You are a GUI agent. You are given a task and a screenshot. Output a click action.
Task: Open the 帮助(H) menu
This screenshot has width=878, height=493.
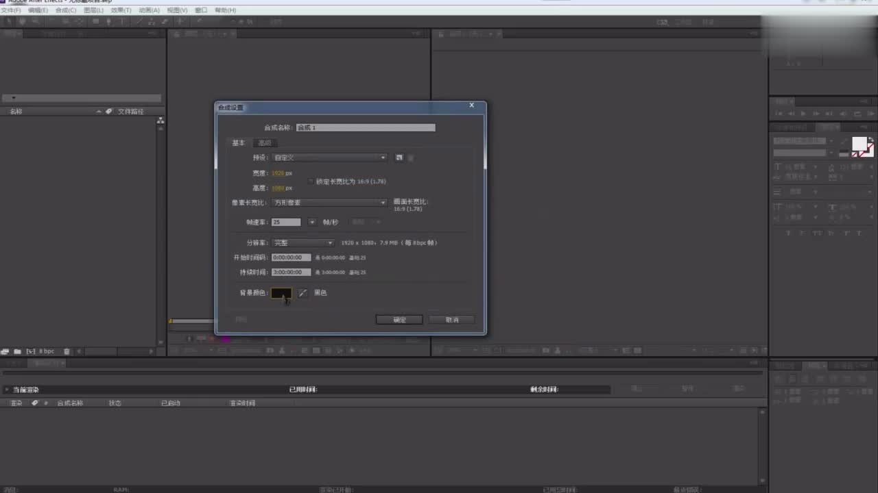point(225,10)
